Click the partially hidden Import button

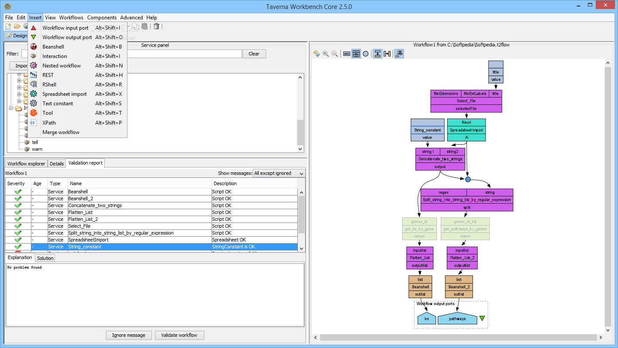18,66
